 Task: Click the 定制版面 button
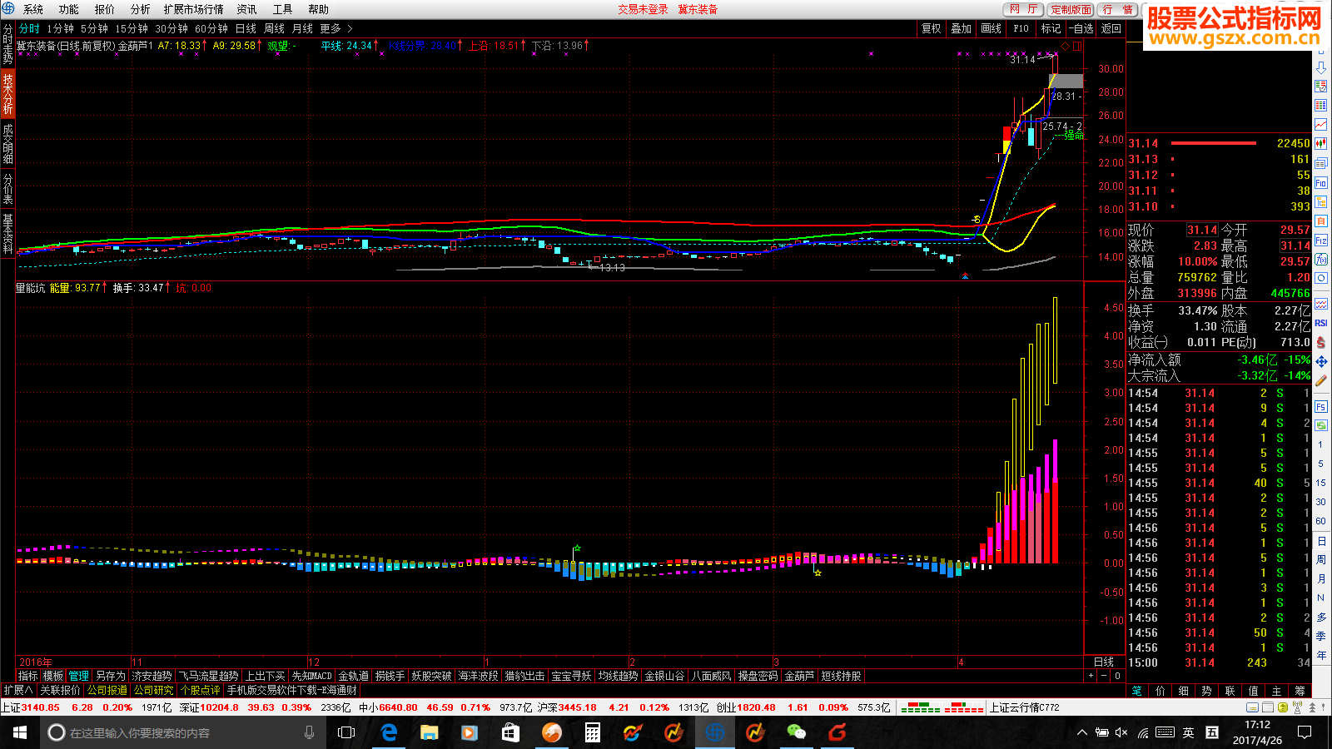pyautogui.click(x=1071, y=9)
